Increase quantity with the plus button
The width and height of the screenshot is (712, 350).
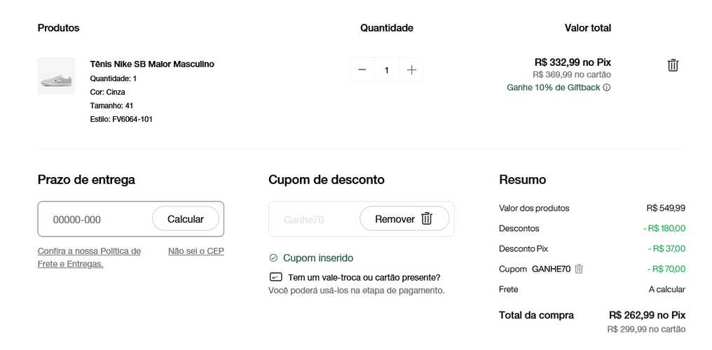(x=411, y=70)
